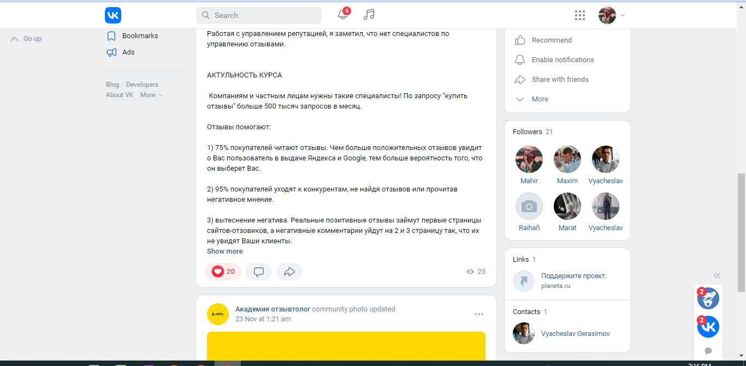Screen dimensions: 746x366
Task: Click Go up arrow
Action: [26, 39]
